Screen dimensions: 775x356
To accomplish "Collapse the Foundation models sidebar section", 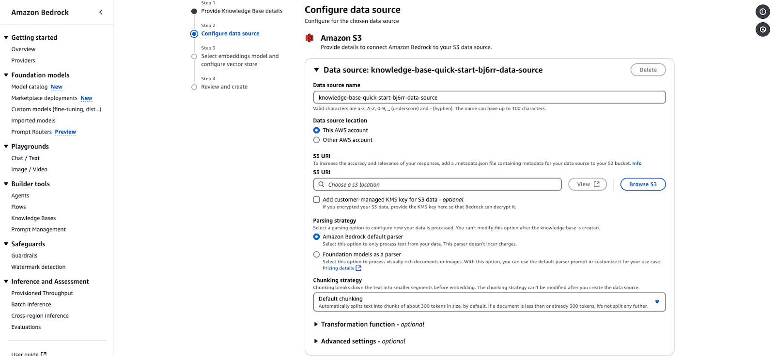I will [x=6, y=75].
